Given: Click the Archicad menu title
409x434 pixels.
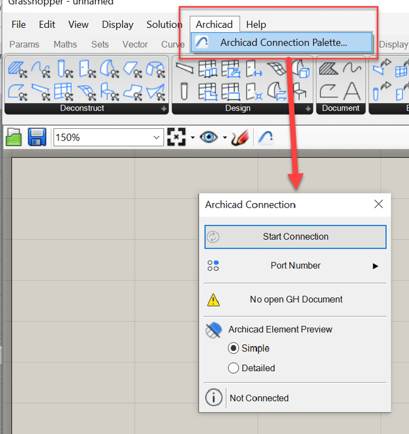Looking at the screenshot, I should (214, 24).
